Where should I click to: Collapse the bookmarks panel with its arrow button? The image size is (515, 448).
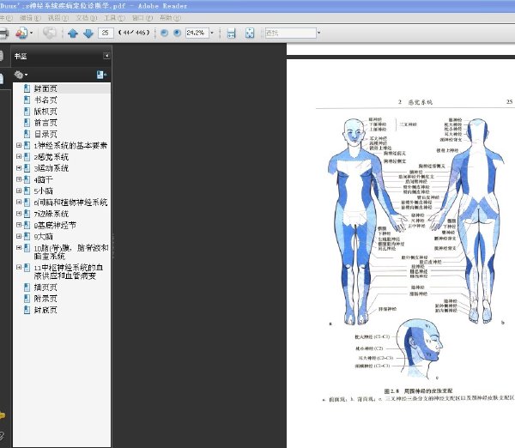point(106,56)
